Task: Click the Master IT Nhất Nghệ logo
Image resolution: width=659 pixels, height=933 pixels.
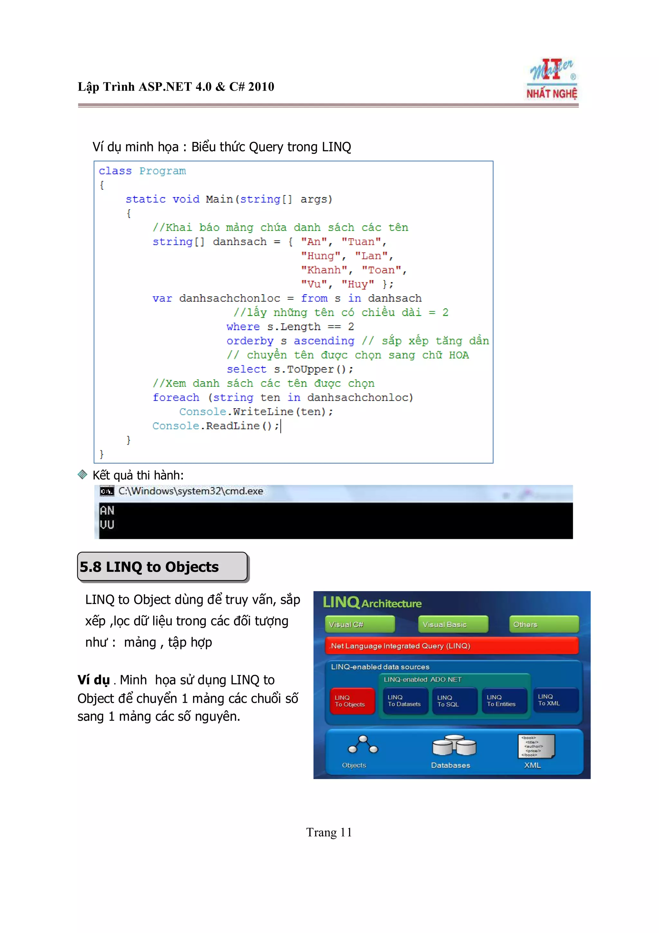Action: 552,79
